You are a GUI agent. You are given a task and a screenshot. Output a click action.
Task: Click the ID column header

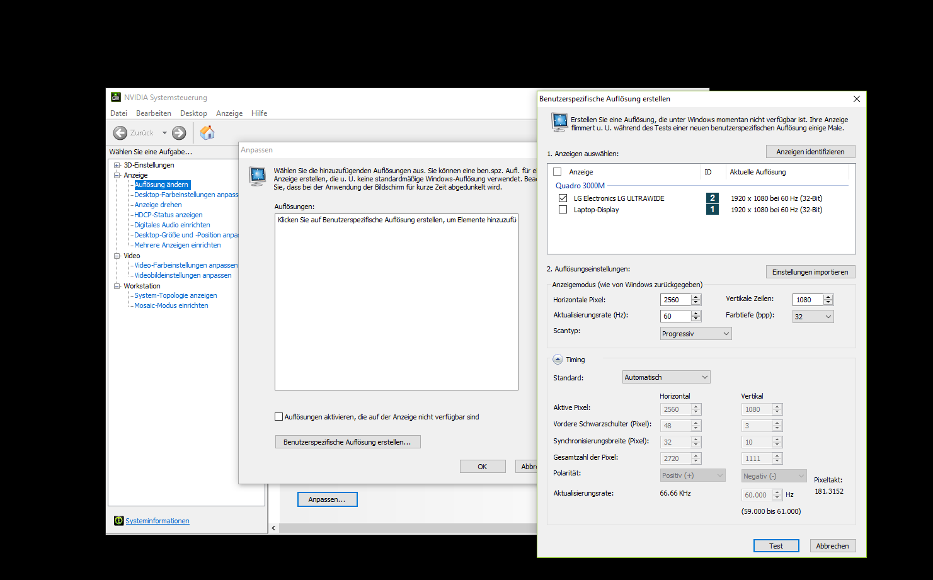(x=708, y=172)
